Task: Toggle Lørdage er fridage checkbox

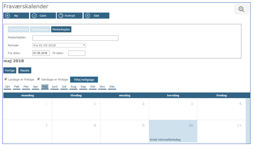Action: (6, 79)
